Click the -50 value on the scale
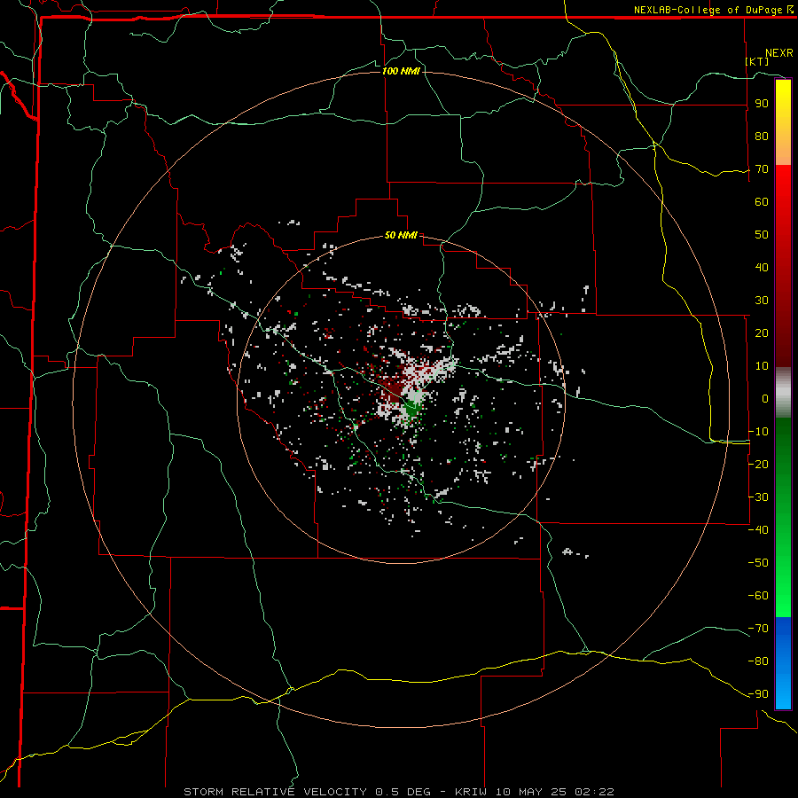The height and width of the screenshot is (798, 798). click(x=758, y=562)
